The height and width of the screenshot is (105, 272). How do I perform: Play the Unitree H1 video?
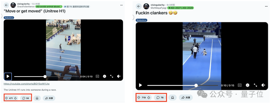(x=8, y=76)
